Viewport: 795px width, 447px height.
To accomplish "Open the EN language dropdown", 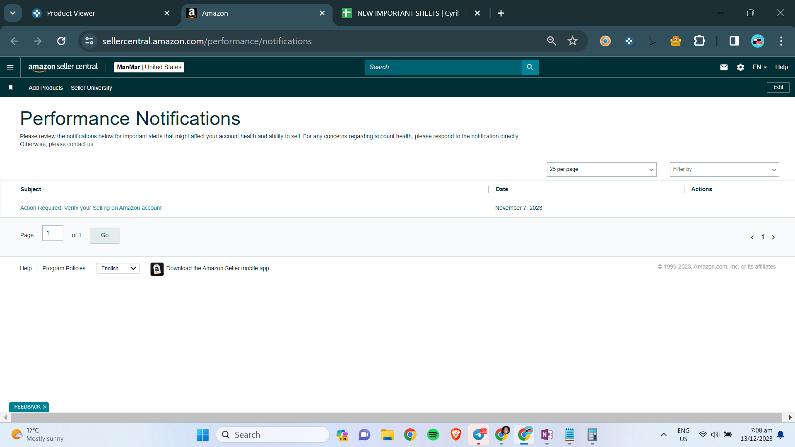I will click(x=760, y=67).
